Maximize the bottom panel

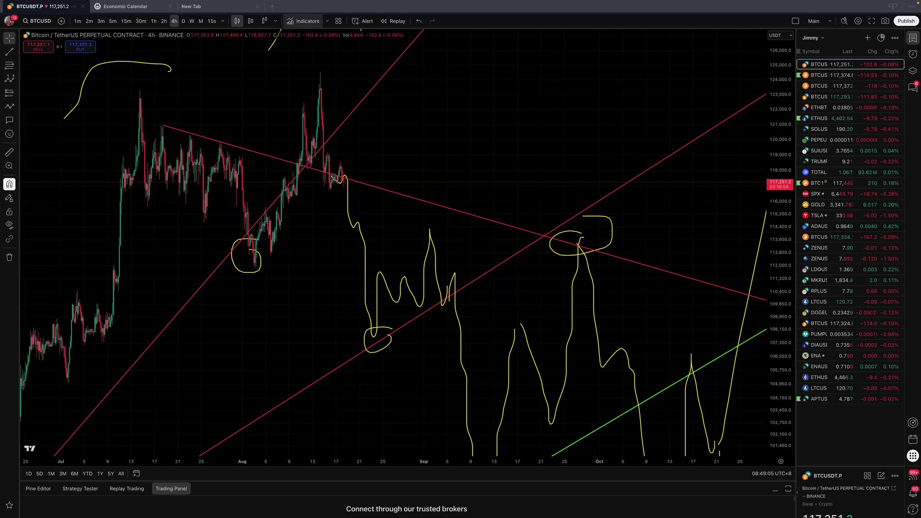[788, 489]
